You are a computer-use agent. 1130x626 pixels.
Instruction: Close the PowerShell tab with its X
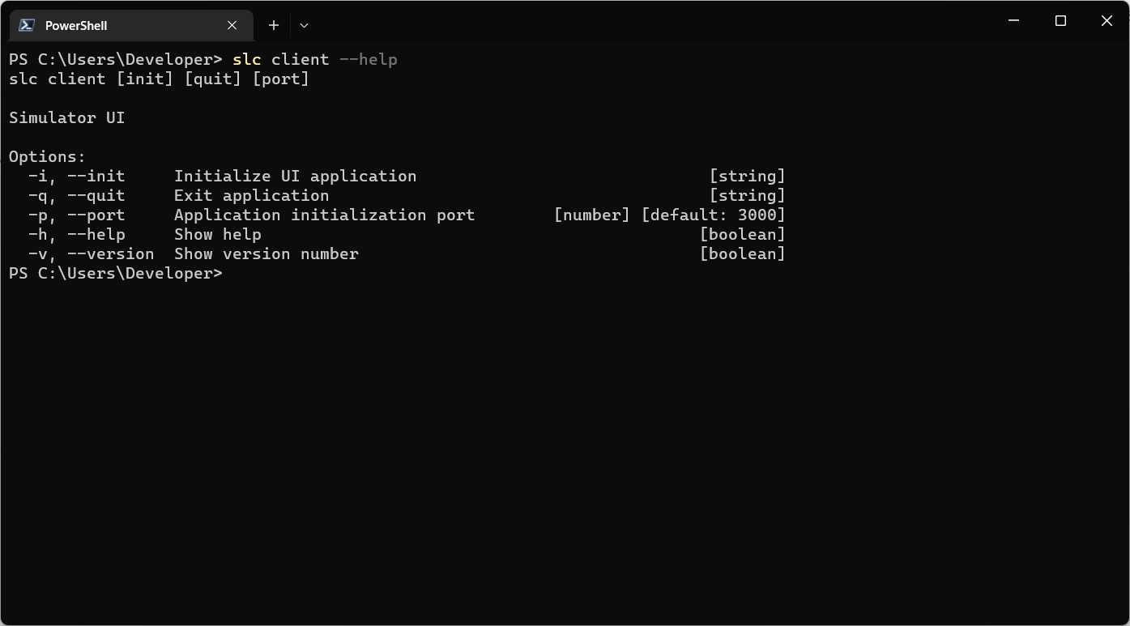point(232,25)
